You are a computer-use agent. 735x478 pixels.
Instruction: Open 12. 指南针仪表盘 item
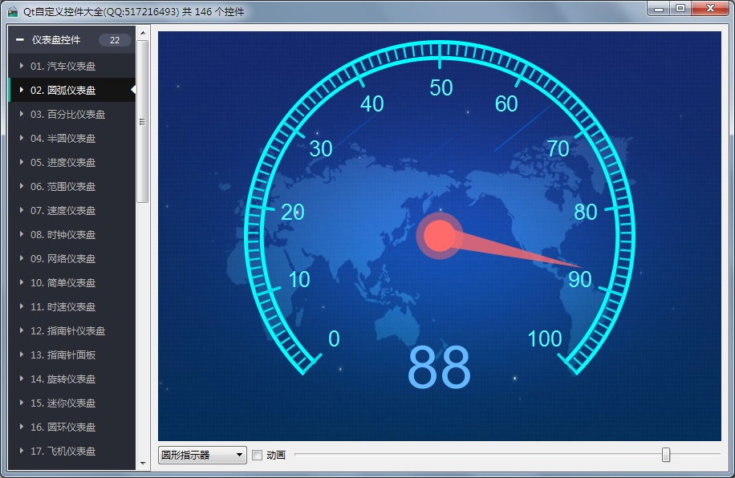pyautogui.click(x=71, y=331)
